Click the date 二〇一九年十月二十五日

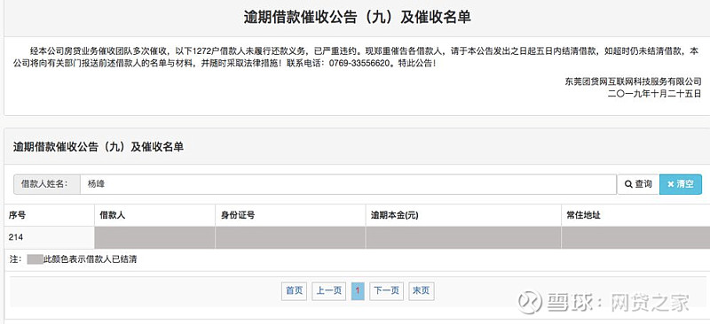[654, 94]
